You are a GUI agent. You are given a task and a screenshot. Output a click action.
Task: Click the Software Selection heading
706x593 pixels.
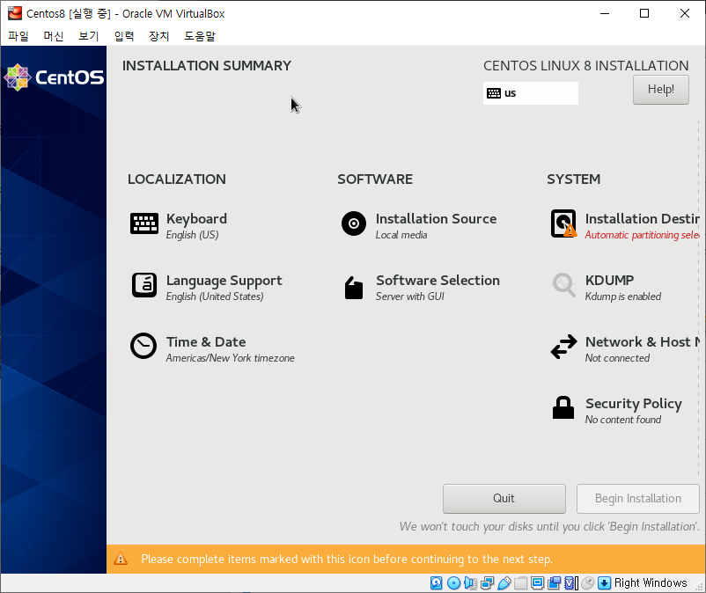coord(438,281)
